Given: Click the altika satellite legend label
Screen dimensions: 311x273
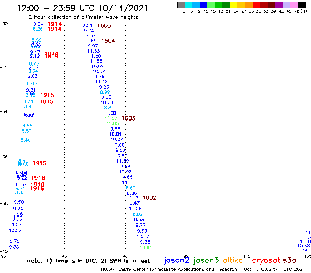Looking at the screenshot, I should pyautogui.click(x=232, y=260).
